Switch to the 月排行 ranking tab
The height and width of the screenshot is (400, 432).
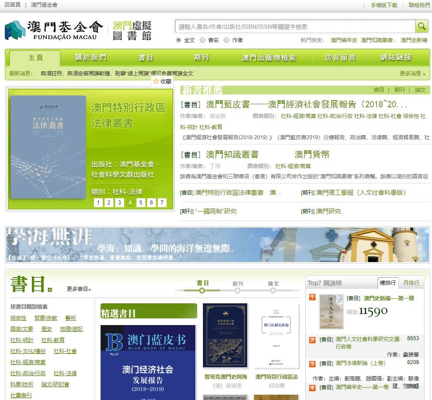[411, 282]
